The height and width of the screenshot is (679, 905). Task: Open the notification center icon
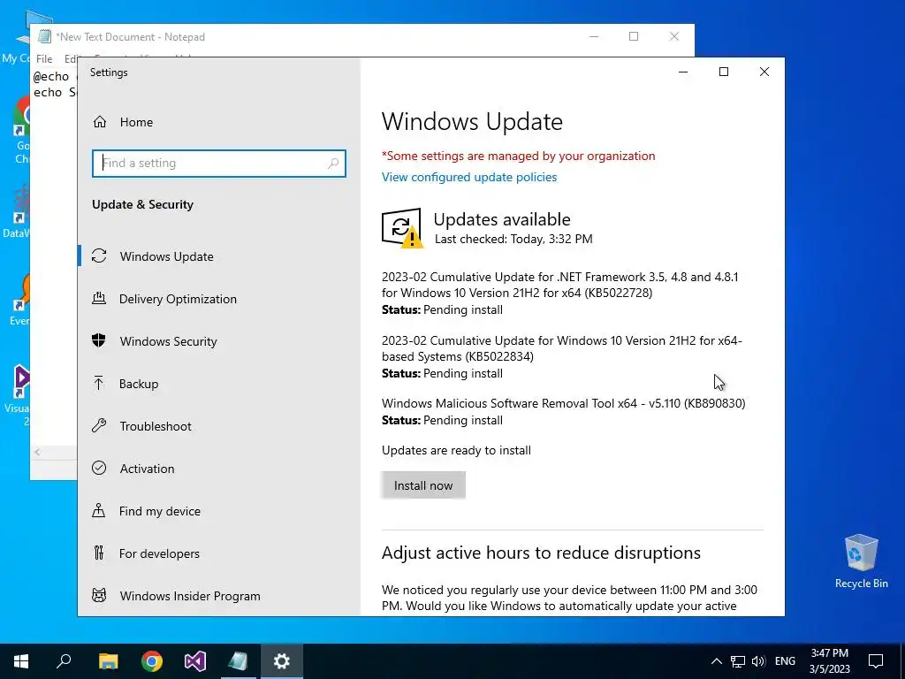click(876, 661)
